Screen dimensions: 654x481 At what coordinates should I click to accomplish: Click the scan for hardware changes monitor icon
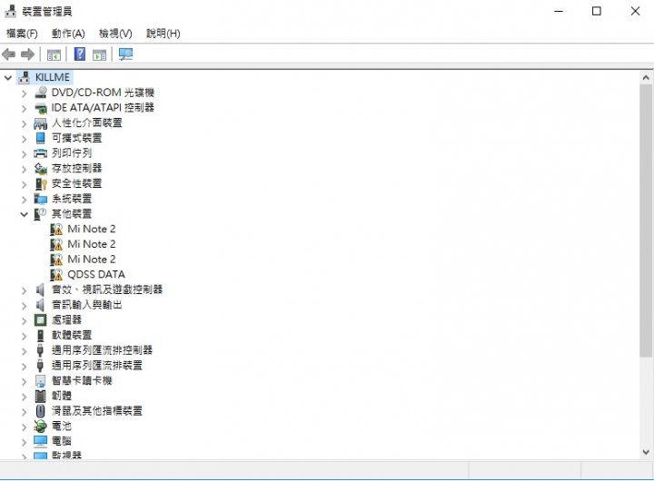point(125,54)
